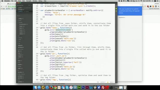This screenshot has height=90, width=160.
Task: Open the Find menu
Action: (19, 1)
